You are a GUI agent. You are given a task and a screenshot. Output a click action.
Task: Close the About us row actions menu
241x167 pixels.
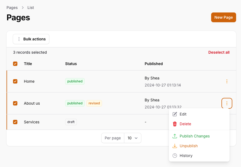pos(227,103)
